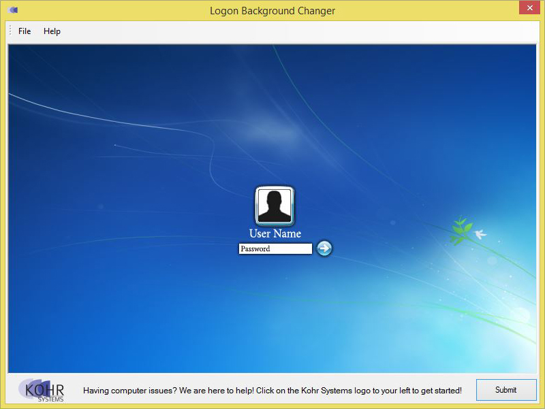Click the Kohr Systems logo
The height and width of the screenshot is (409, 545).
click(42, 390)
